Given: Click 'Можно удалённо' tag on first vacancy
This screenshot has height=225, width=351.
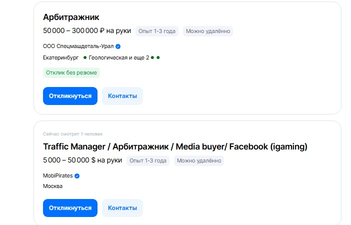Looking at the screenshot, I should [x=208, y=31].
